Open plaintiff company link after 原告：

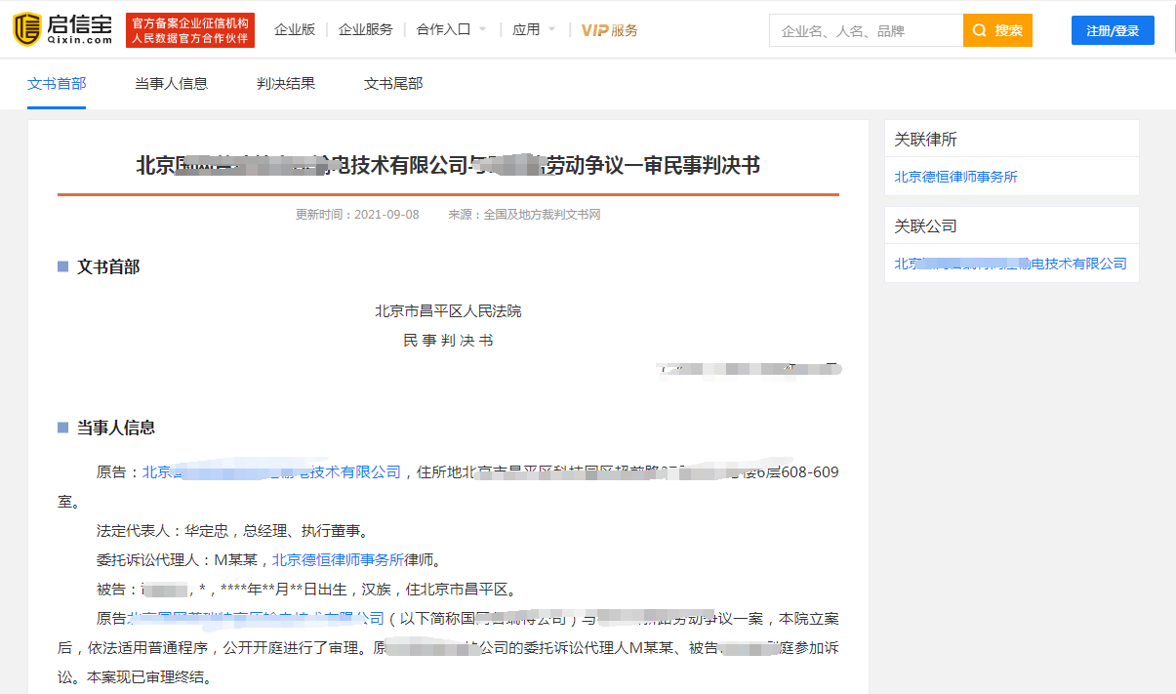click(272, 471)
